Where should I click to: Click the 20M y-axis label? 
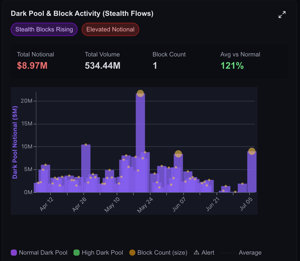[27, 101]
